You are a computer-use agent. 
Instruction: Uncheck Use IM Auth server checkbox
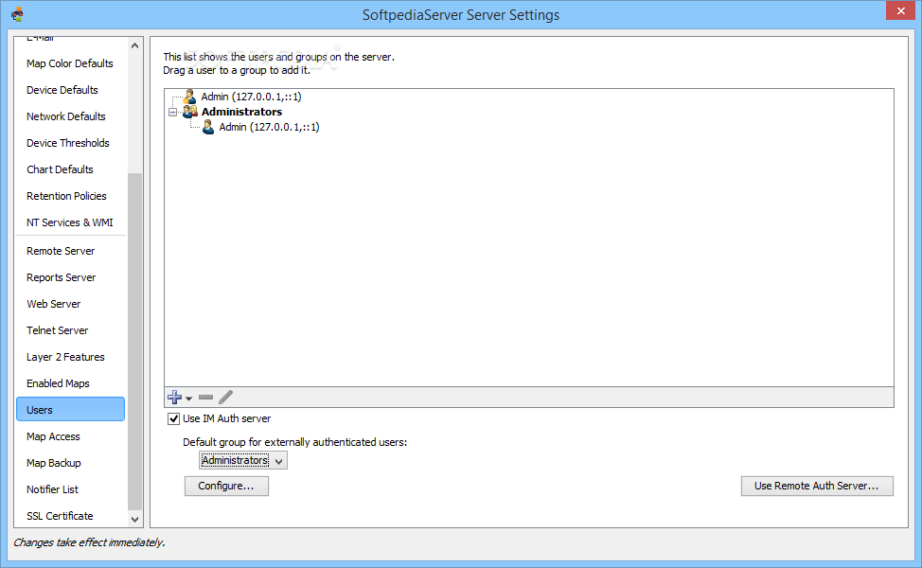point(173,418)
